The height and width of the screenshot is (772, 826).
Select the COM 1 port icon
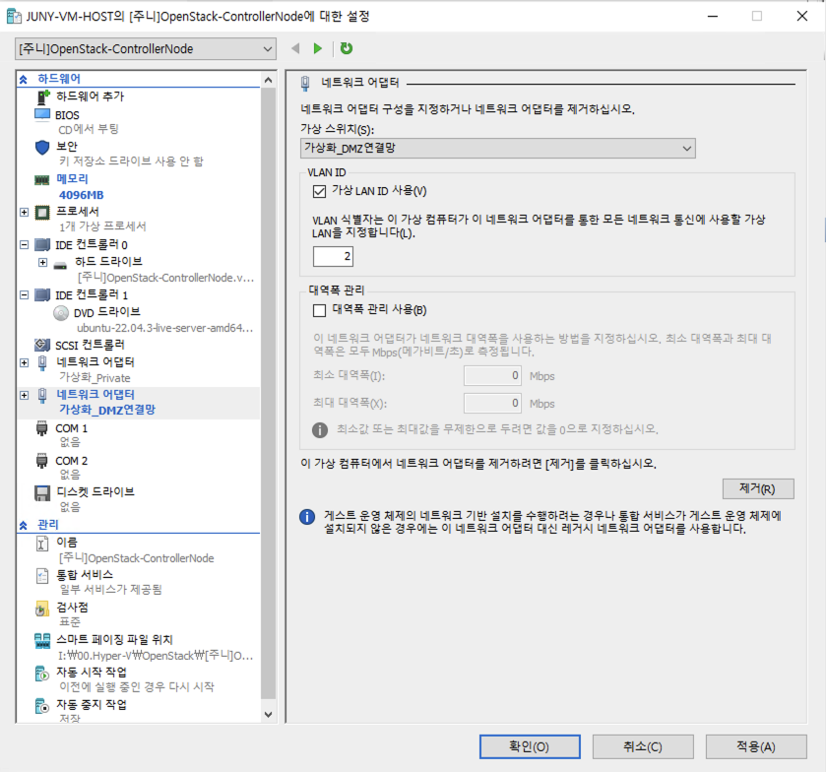(x=42, y=429)
